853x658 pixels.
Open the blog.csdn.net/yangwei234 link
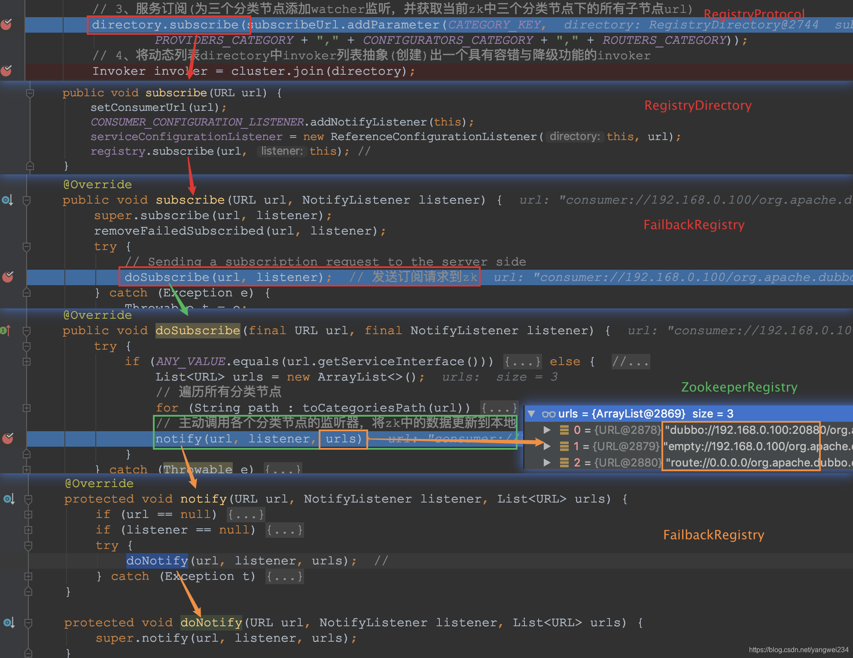[x=798, y=650]
